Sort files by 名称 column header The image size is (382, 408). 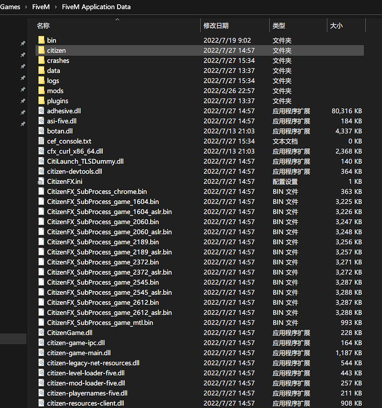[x=44, y=26]
